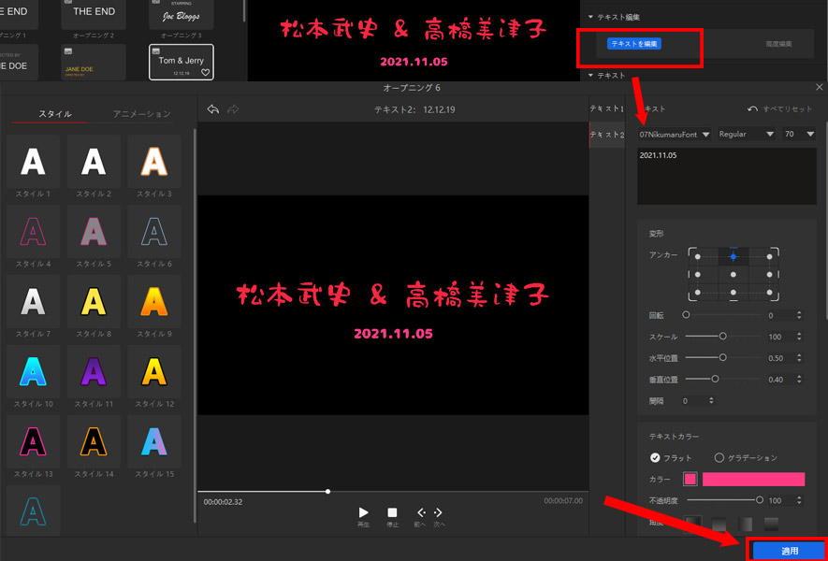Click the undo arrow above the preview

(213, 109)
